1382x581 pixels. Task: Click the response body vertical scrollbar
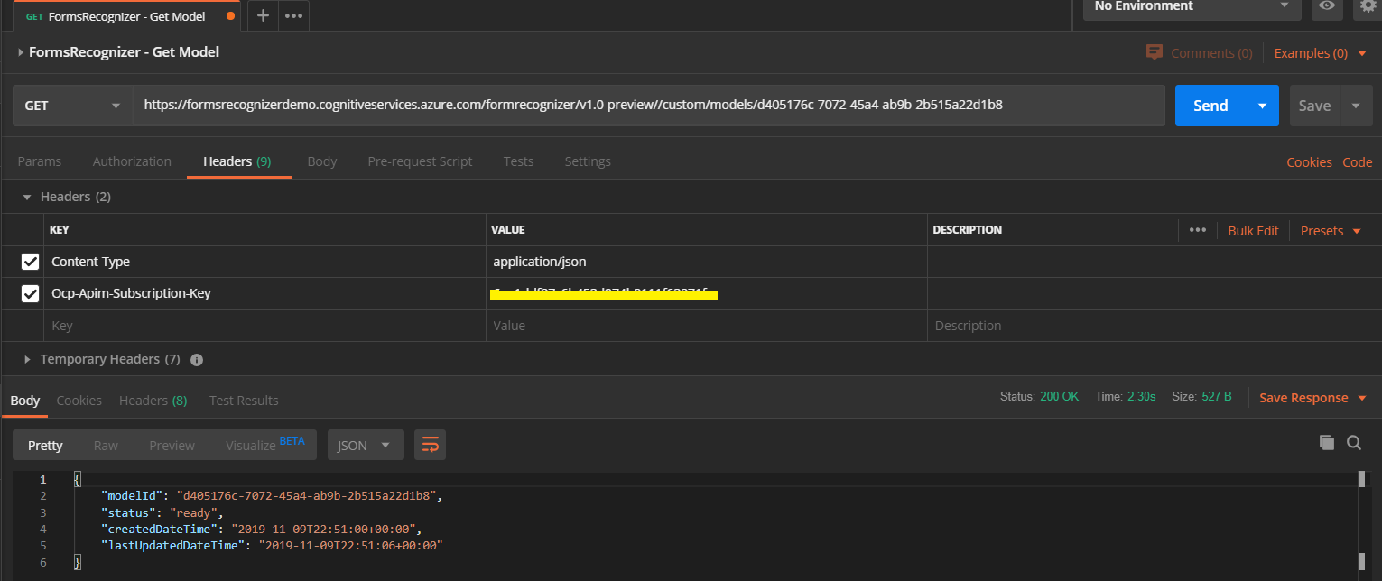[x=1363, y=521]
